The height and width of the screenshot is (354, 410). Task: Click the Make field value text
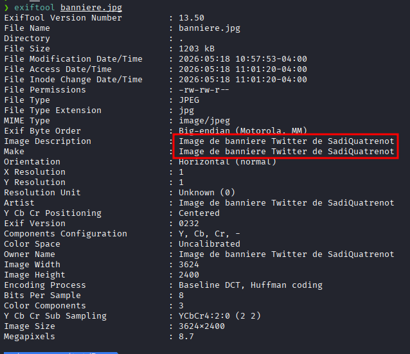287,152
